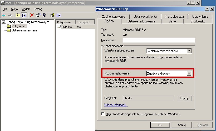Click the Help toolbar icon
The width and height of the screenshot is (216, 131).
tap(52, 15)
